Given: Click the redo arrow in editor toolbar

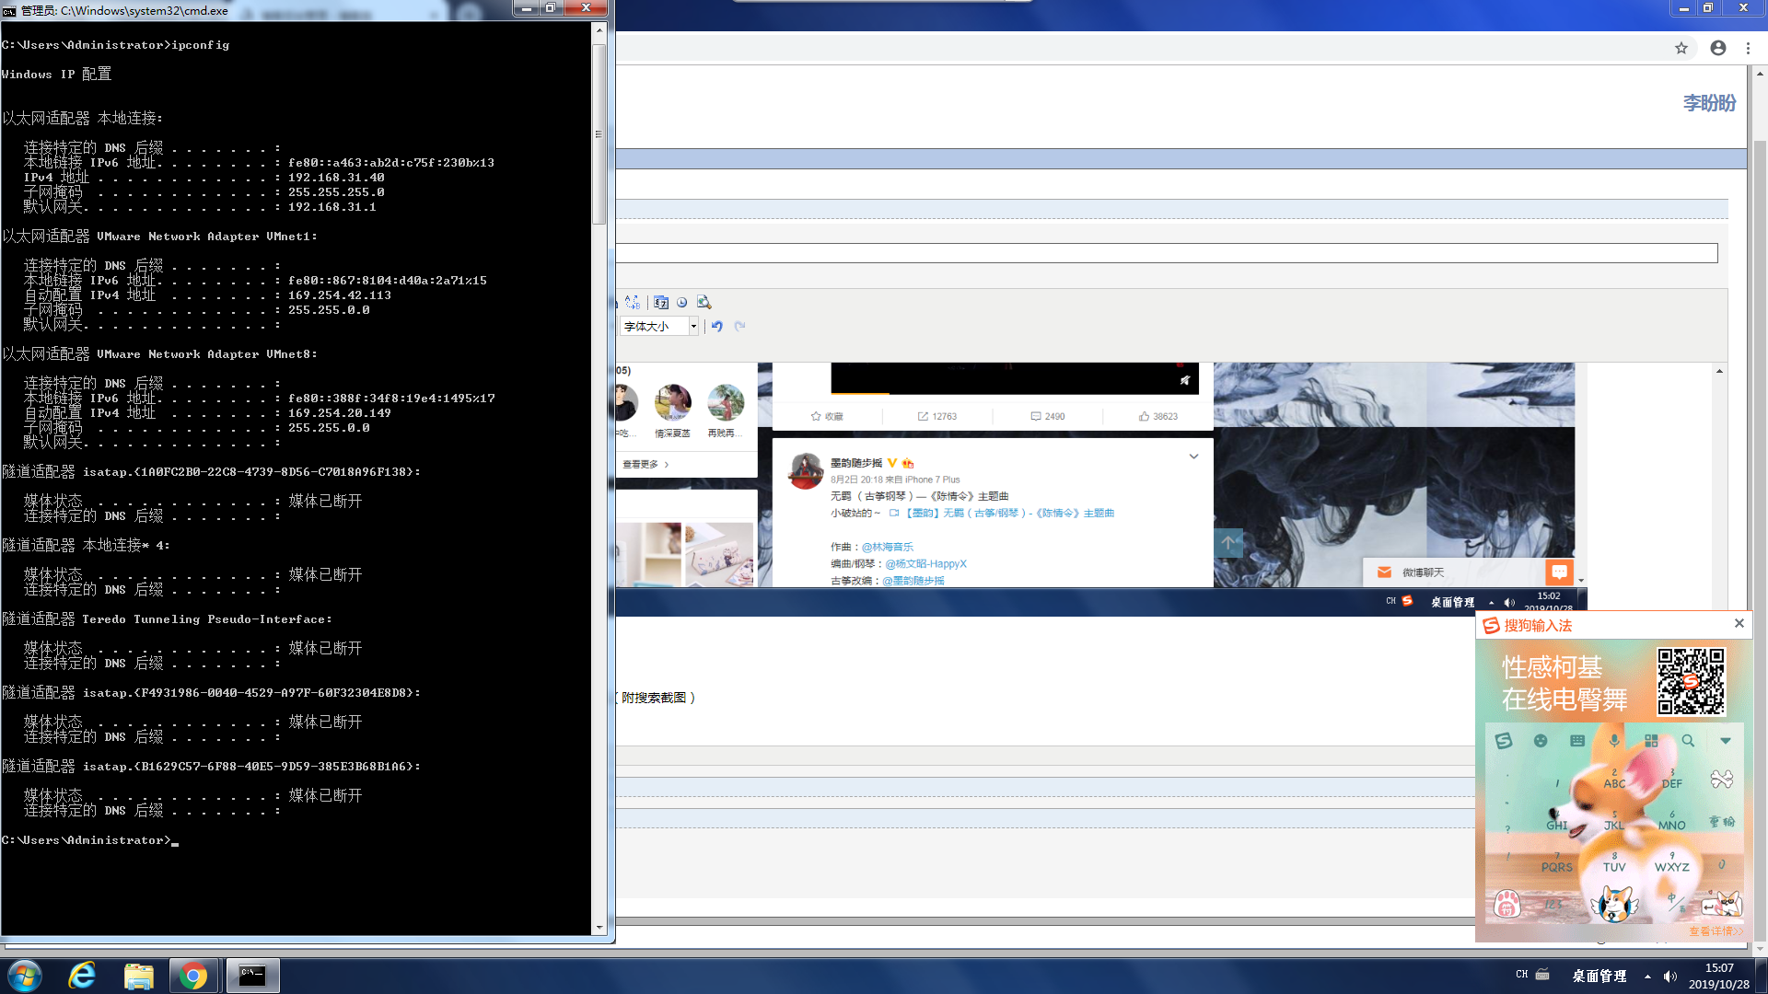Looking at the screenshot, I should tap(739, 326).
